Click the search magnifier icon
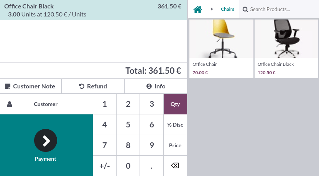Image resolution: width=319 pixels, height=176 pixels. pos(245,9)
